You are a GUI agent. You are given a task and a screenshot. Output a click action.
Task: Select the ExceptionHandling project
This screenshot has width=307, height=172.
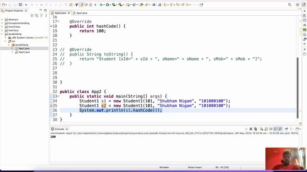pyautogui.click(x=19, y=23)
